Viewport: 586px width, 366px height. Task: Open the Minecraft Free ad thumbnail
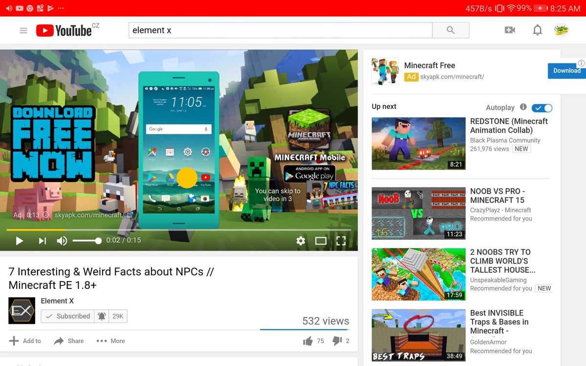click(x=385, y=71)
